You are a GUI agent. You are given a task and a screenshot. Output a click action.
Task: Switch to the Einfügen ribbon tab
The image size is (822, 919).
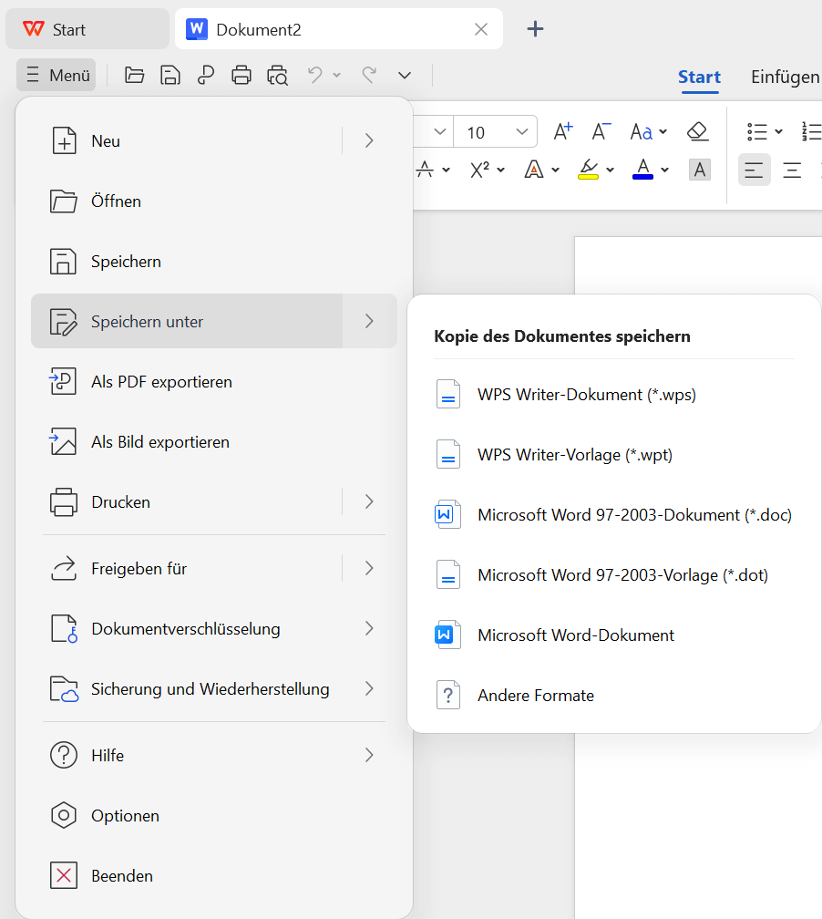785,77
